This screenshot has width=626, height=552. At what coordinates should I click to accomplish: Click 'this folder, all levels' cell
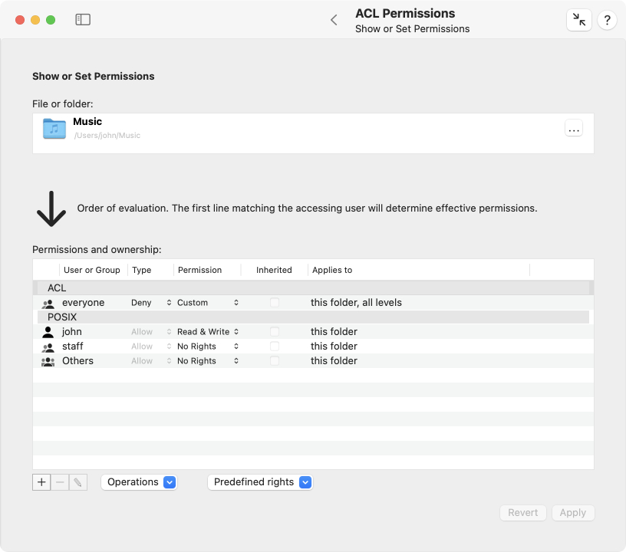(356, 302)
